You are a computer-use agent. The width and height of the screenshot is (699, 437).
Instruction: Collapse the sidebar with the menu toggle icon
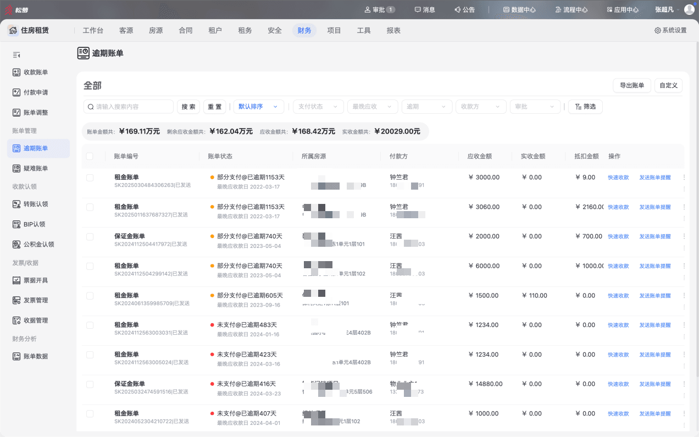click(16, 55)
